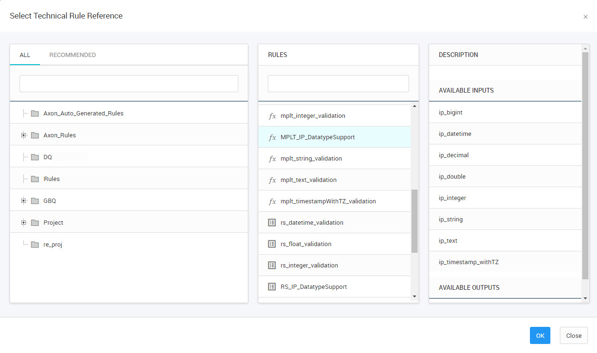Select rs_float_validation rule text
The height and width of the screenshot is (353, 597).
306,244
